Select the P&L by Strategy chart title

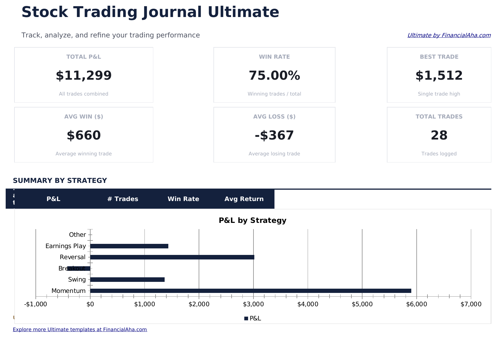(252, 221)
